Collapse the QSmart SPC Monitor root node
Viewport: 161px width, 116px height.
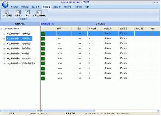(1, 29)
